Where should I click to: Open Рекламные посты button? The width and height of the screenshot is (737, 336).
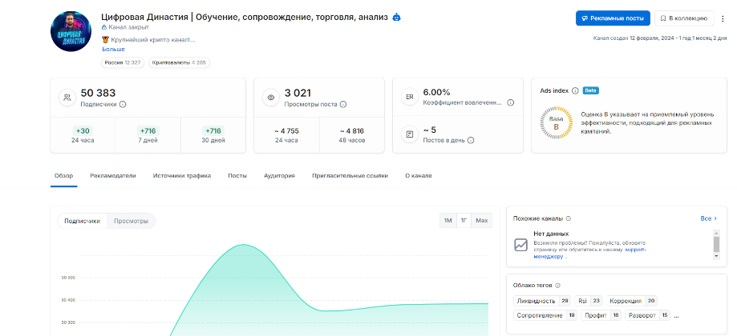coord(613,18)
